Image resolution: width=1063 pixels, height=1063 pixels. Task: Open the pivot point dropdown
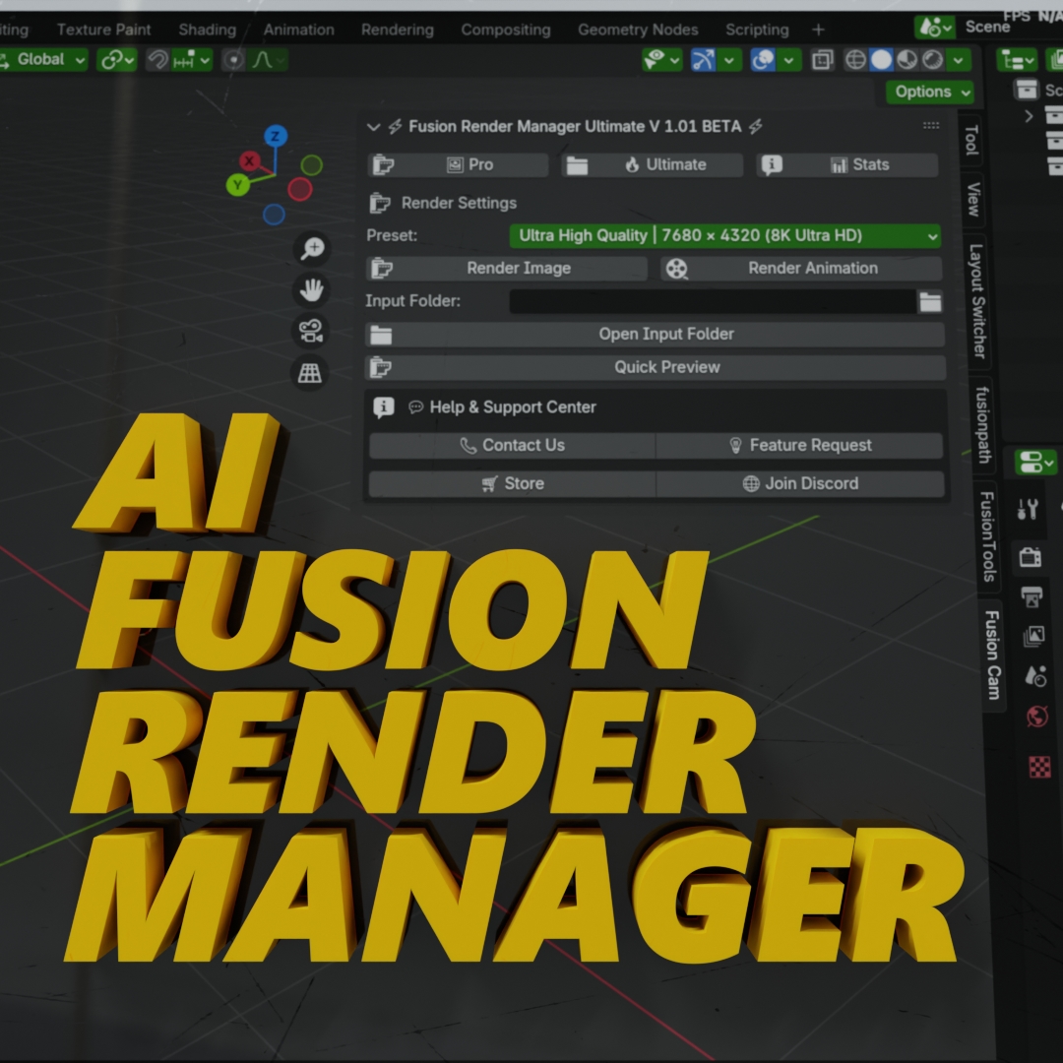[116, 60]
